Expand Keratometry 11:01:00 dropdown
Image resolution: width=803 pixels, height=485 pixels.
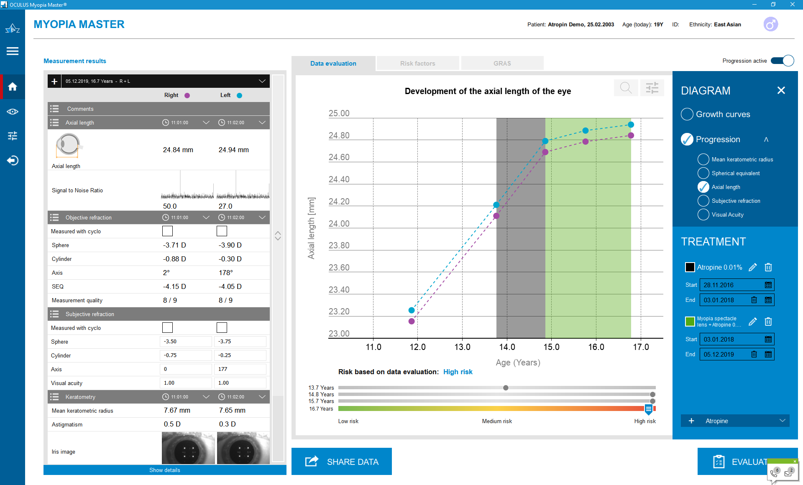206,397
